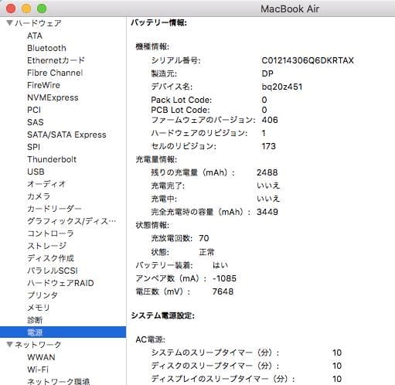Click voltage value 7648

point(223,291)
